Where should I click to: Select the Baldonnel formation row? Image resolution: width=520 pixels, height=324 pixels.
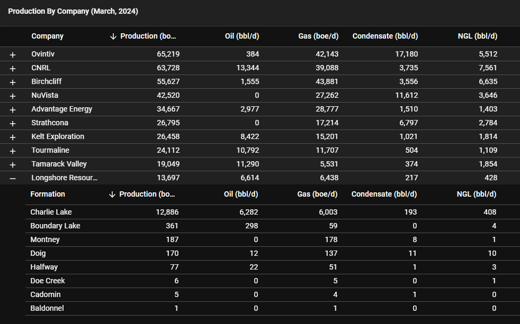[x=273, y=309]
